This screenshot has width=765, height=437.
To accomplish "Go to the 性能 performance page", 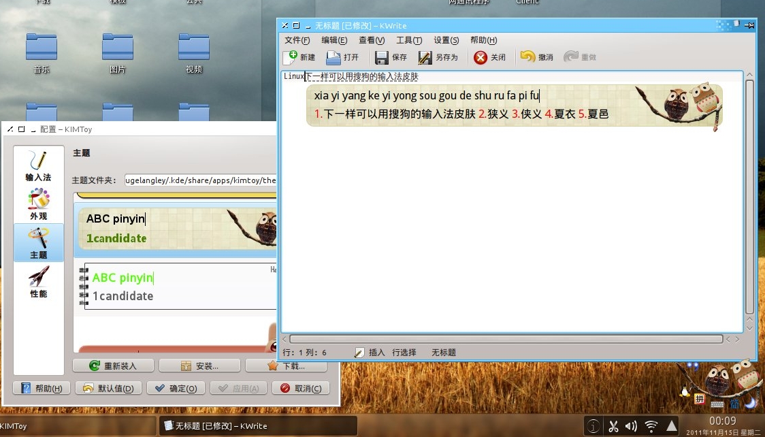I will click(39, 282).
